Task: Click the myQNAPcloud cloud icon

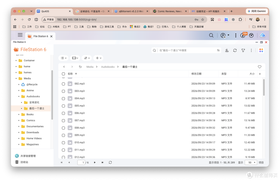Action: coord(262,35)
